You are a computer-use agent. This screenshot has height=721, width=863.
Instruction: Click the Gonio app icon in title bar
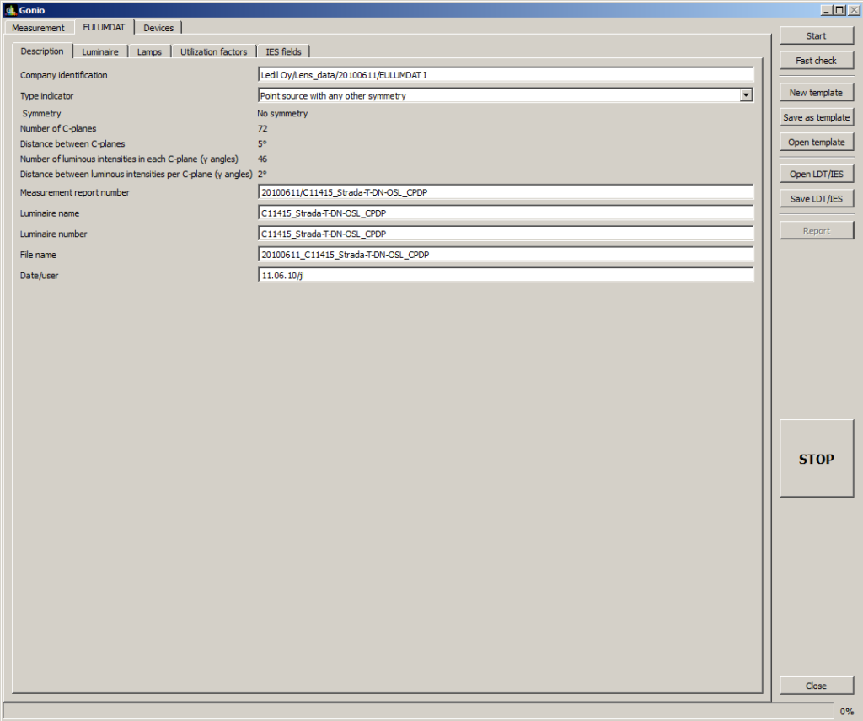coord(10,10)
